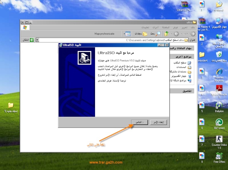The image size is (228, 170).
Task: Select the image file named 6 on desktop
Action: coord(202,124)
